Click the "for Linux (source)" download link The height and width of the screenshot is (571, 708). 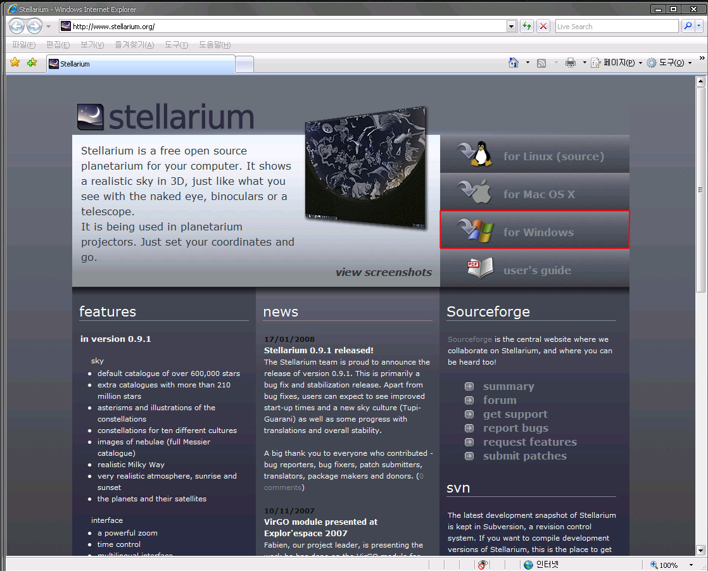point(553,156)
